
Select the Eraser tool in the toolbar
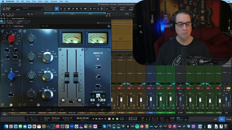click(x=69, y=9)
